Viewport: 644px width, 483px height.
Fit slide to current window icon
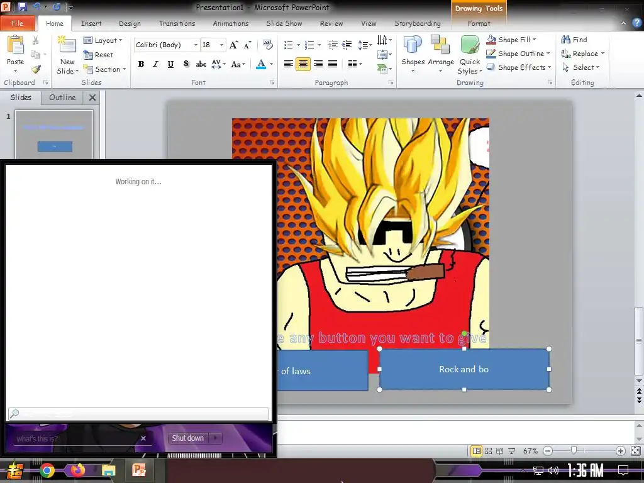635,451
